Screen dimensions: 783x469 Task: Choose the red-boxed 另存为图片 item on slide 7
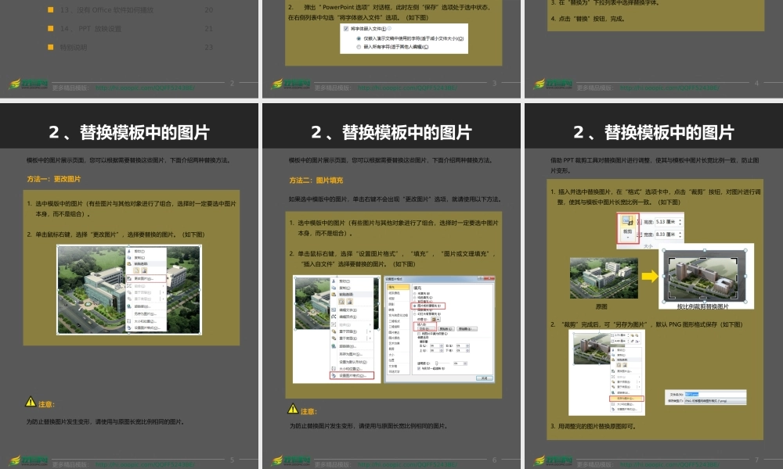coord(626,399)
